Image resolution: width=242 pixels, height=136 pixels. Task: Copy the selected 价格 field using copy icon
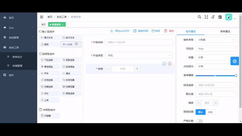tap(164, 64)
